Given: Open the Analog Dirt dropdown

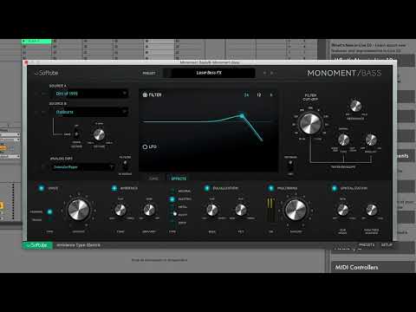Looking at the screenshot, I should [83, 167].
